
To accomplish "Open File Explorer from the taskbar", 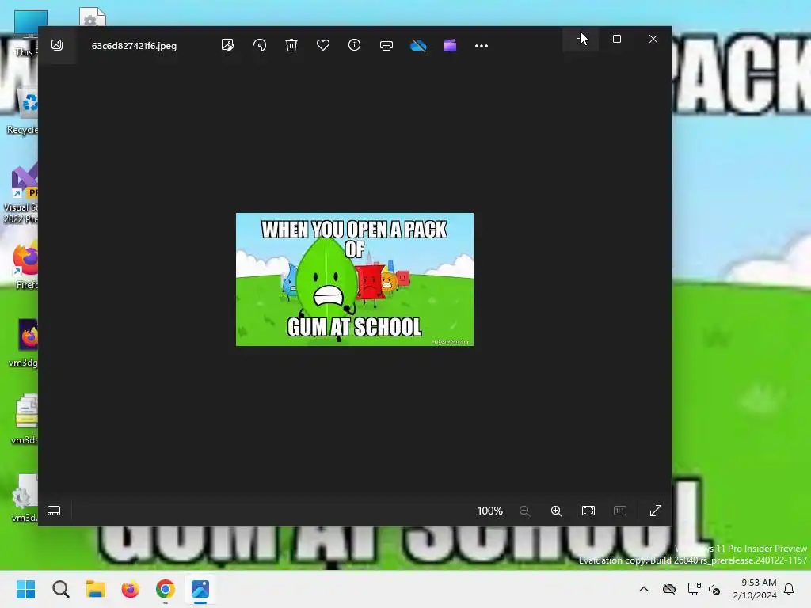I will point(96,589).
